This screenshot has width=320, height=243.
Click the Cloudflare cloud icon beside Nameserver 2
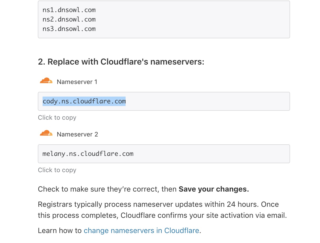(x=46, y=133)
